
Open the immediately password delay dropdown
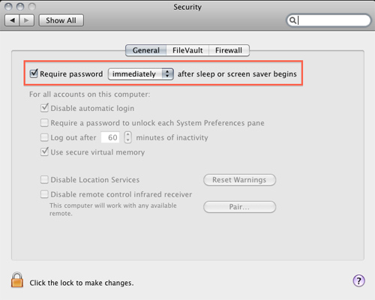(x=141, y=74)
